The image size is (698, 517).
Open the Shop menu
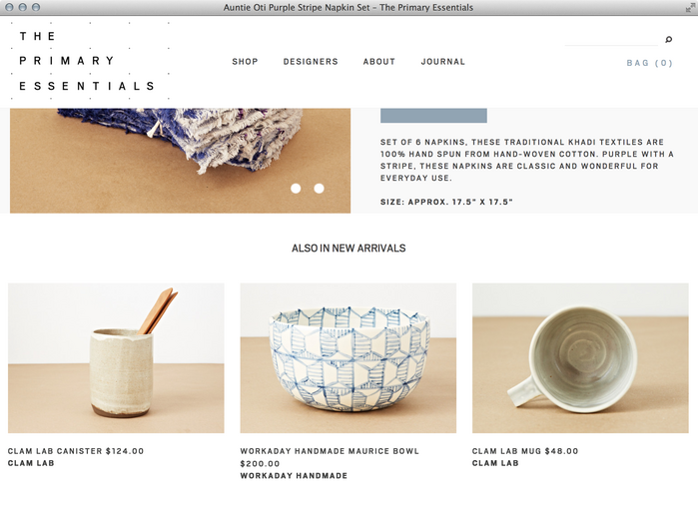(245, 62)
